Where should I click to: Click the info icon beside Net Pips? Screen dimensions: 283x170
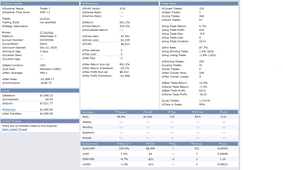click(83, 58)
